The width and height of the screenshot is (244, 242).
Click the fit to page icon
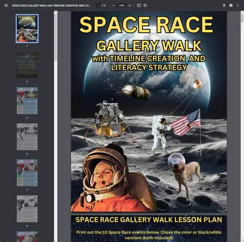[139, 5]
